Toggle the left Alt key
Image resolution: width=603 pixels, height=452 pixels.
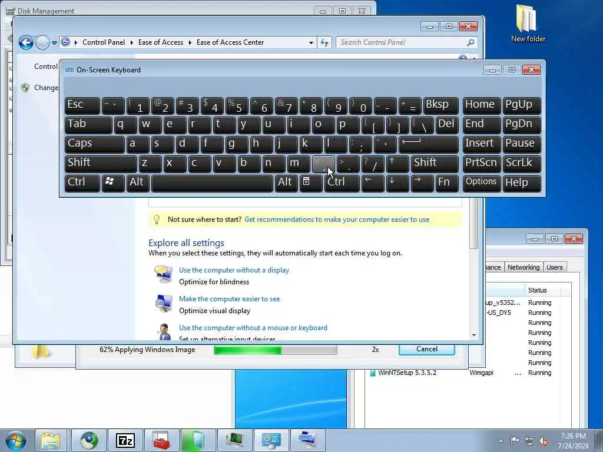[138, 183]
